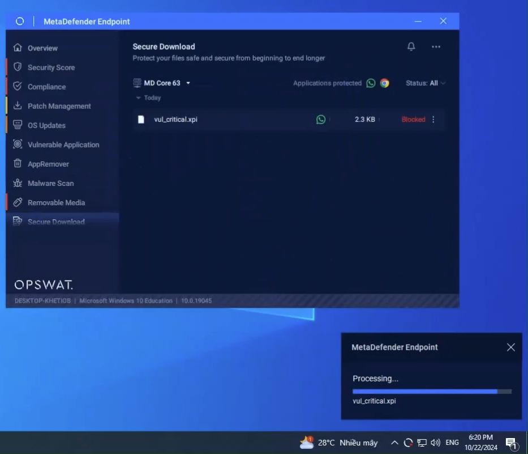
Task: Click the Compliance checkmark shield icon
Action: 18,86
